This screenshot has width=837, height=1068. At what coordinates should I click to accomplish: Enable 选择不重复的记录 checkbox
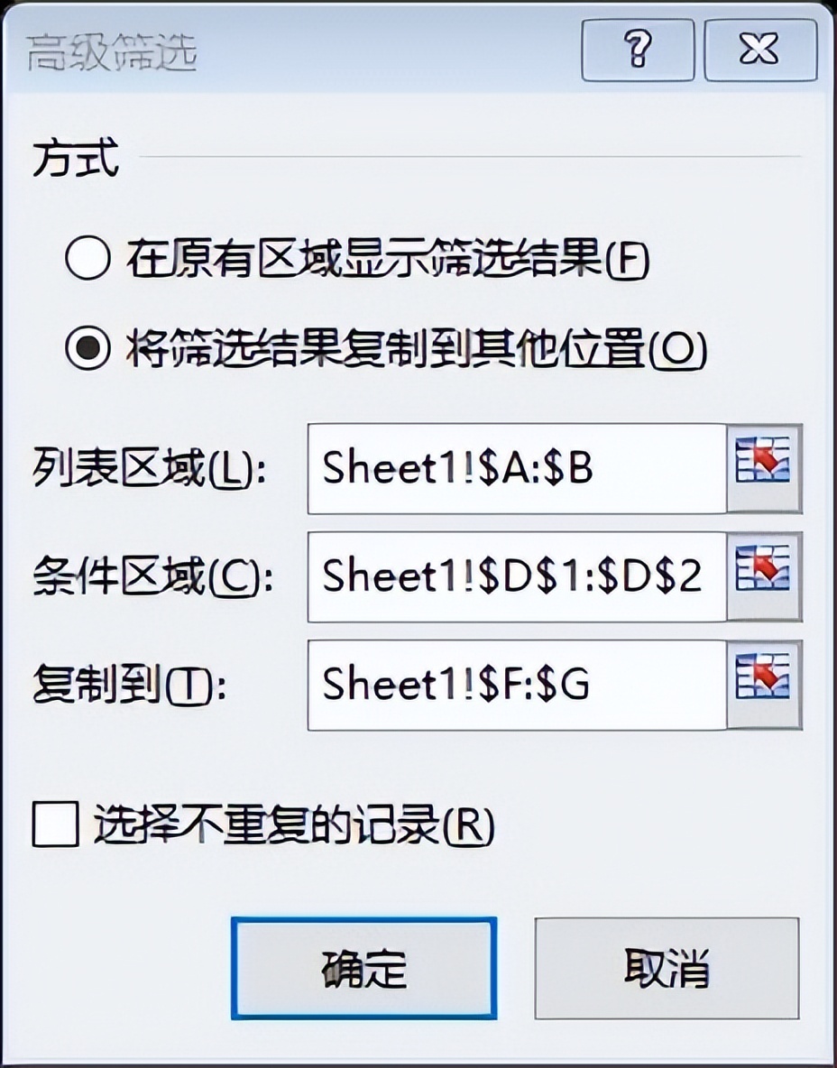click(x=55, y=824)
